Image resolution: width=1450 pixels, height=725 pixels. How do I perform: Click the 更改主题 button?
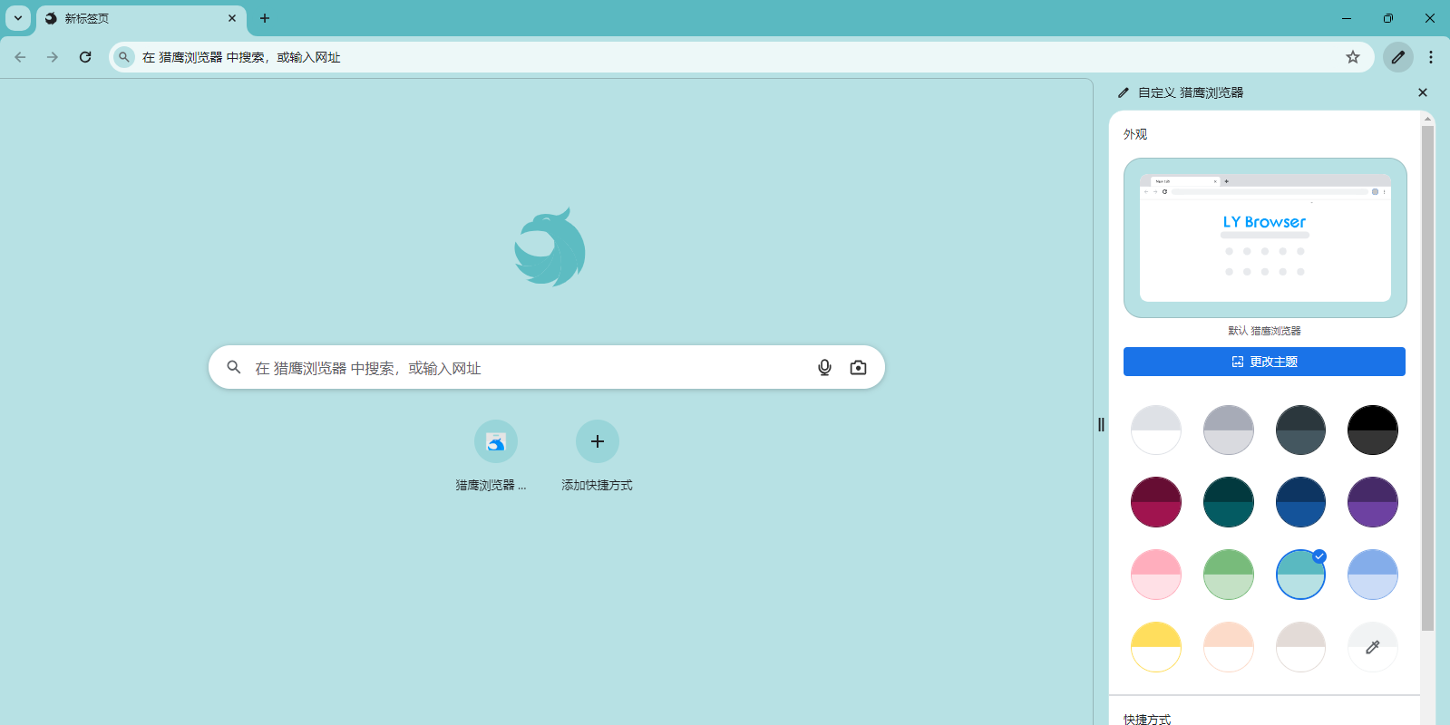click(x=1264, y=362)
